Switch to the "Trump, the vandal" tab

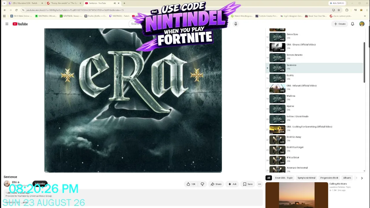tap(64, 3)
